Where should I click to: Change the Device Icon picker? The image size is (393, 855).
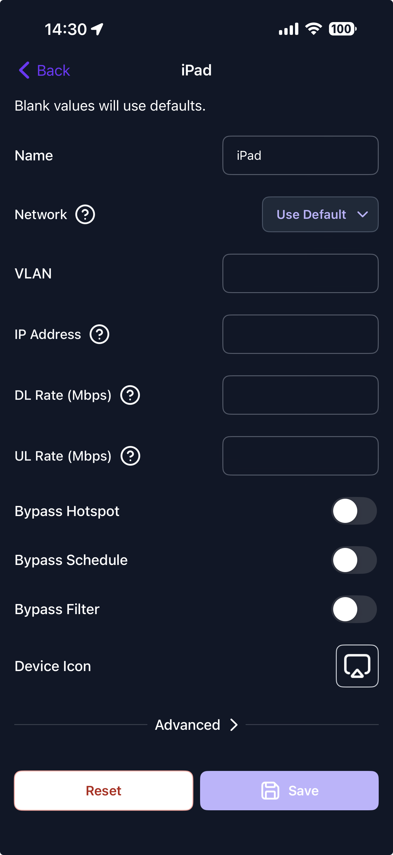[357, 666]
